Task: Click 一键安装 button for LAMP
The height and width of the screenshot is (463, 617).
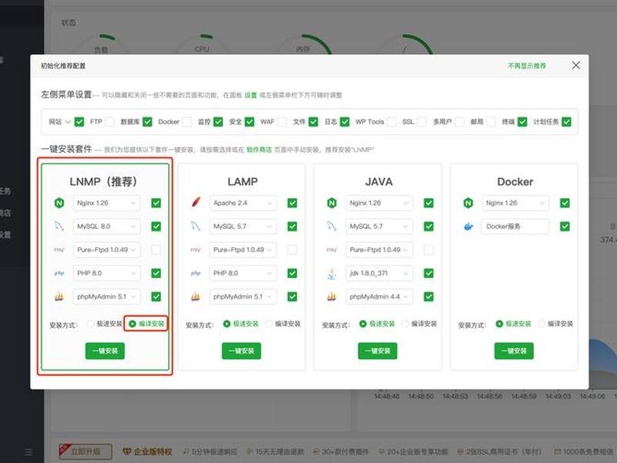Action: pos(241,351)
